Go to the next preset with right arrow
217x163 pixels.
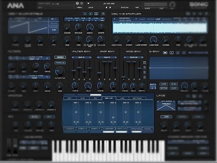[110, 7]
